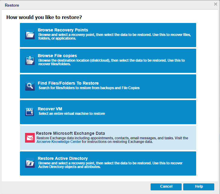The height and width of the screenshot is (194, 220).
Task: Click the Restore Active Directory user-folder icon
Action: pyautogui.click(x=30, y=163)
